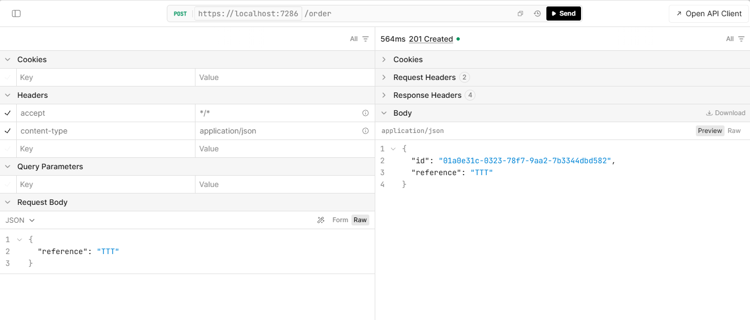This screenshot has width=750, height=320.
Task: Click the /order path field
Action: pyautogui.click(x=318, y=14)
